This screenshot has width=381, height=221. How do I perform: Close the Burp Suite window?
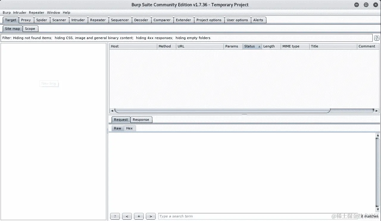(376, 5)
